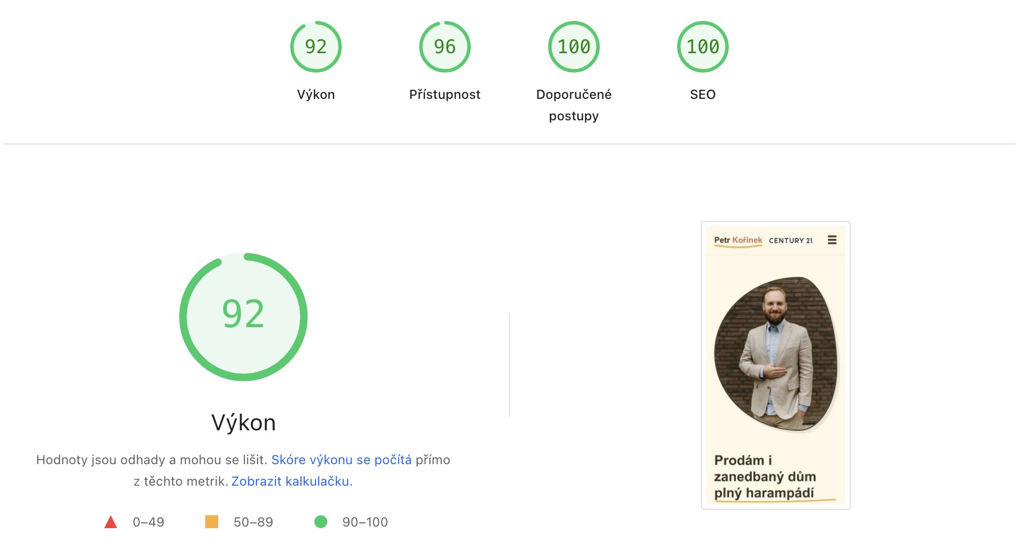Click the large Výkon heading text

click(243, 423)
